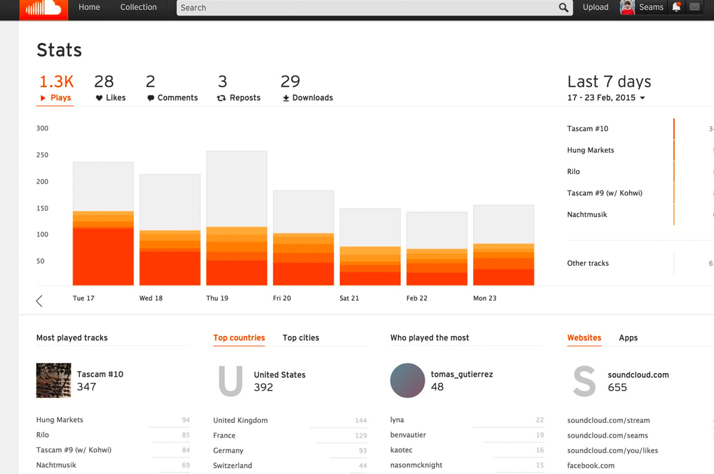Show the Reposts stat

point(239,89)
